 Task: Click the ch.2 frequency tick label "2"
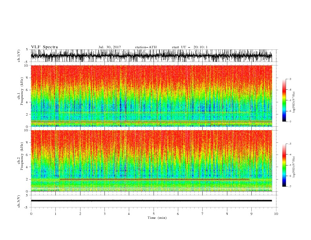pyautogui.click(x=27, y=179)
